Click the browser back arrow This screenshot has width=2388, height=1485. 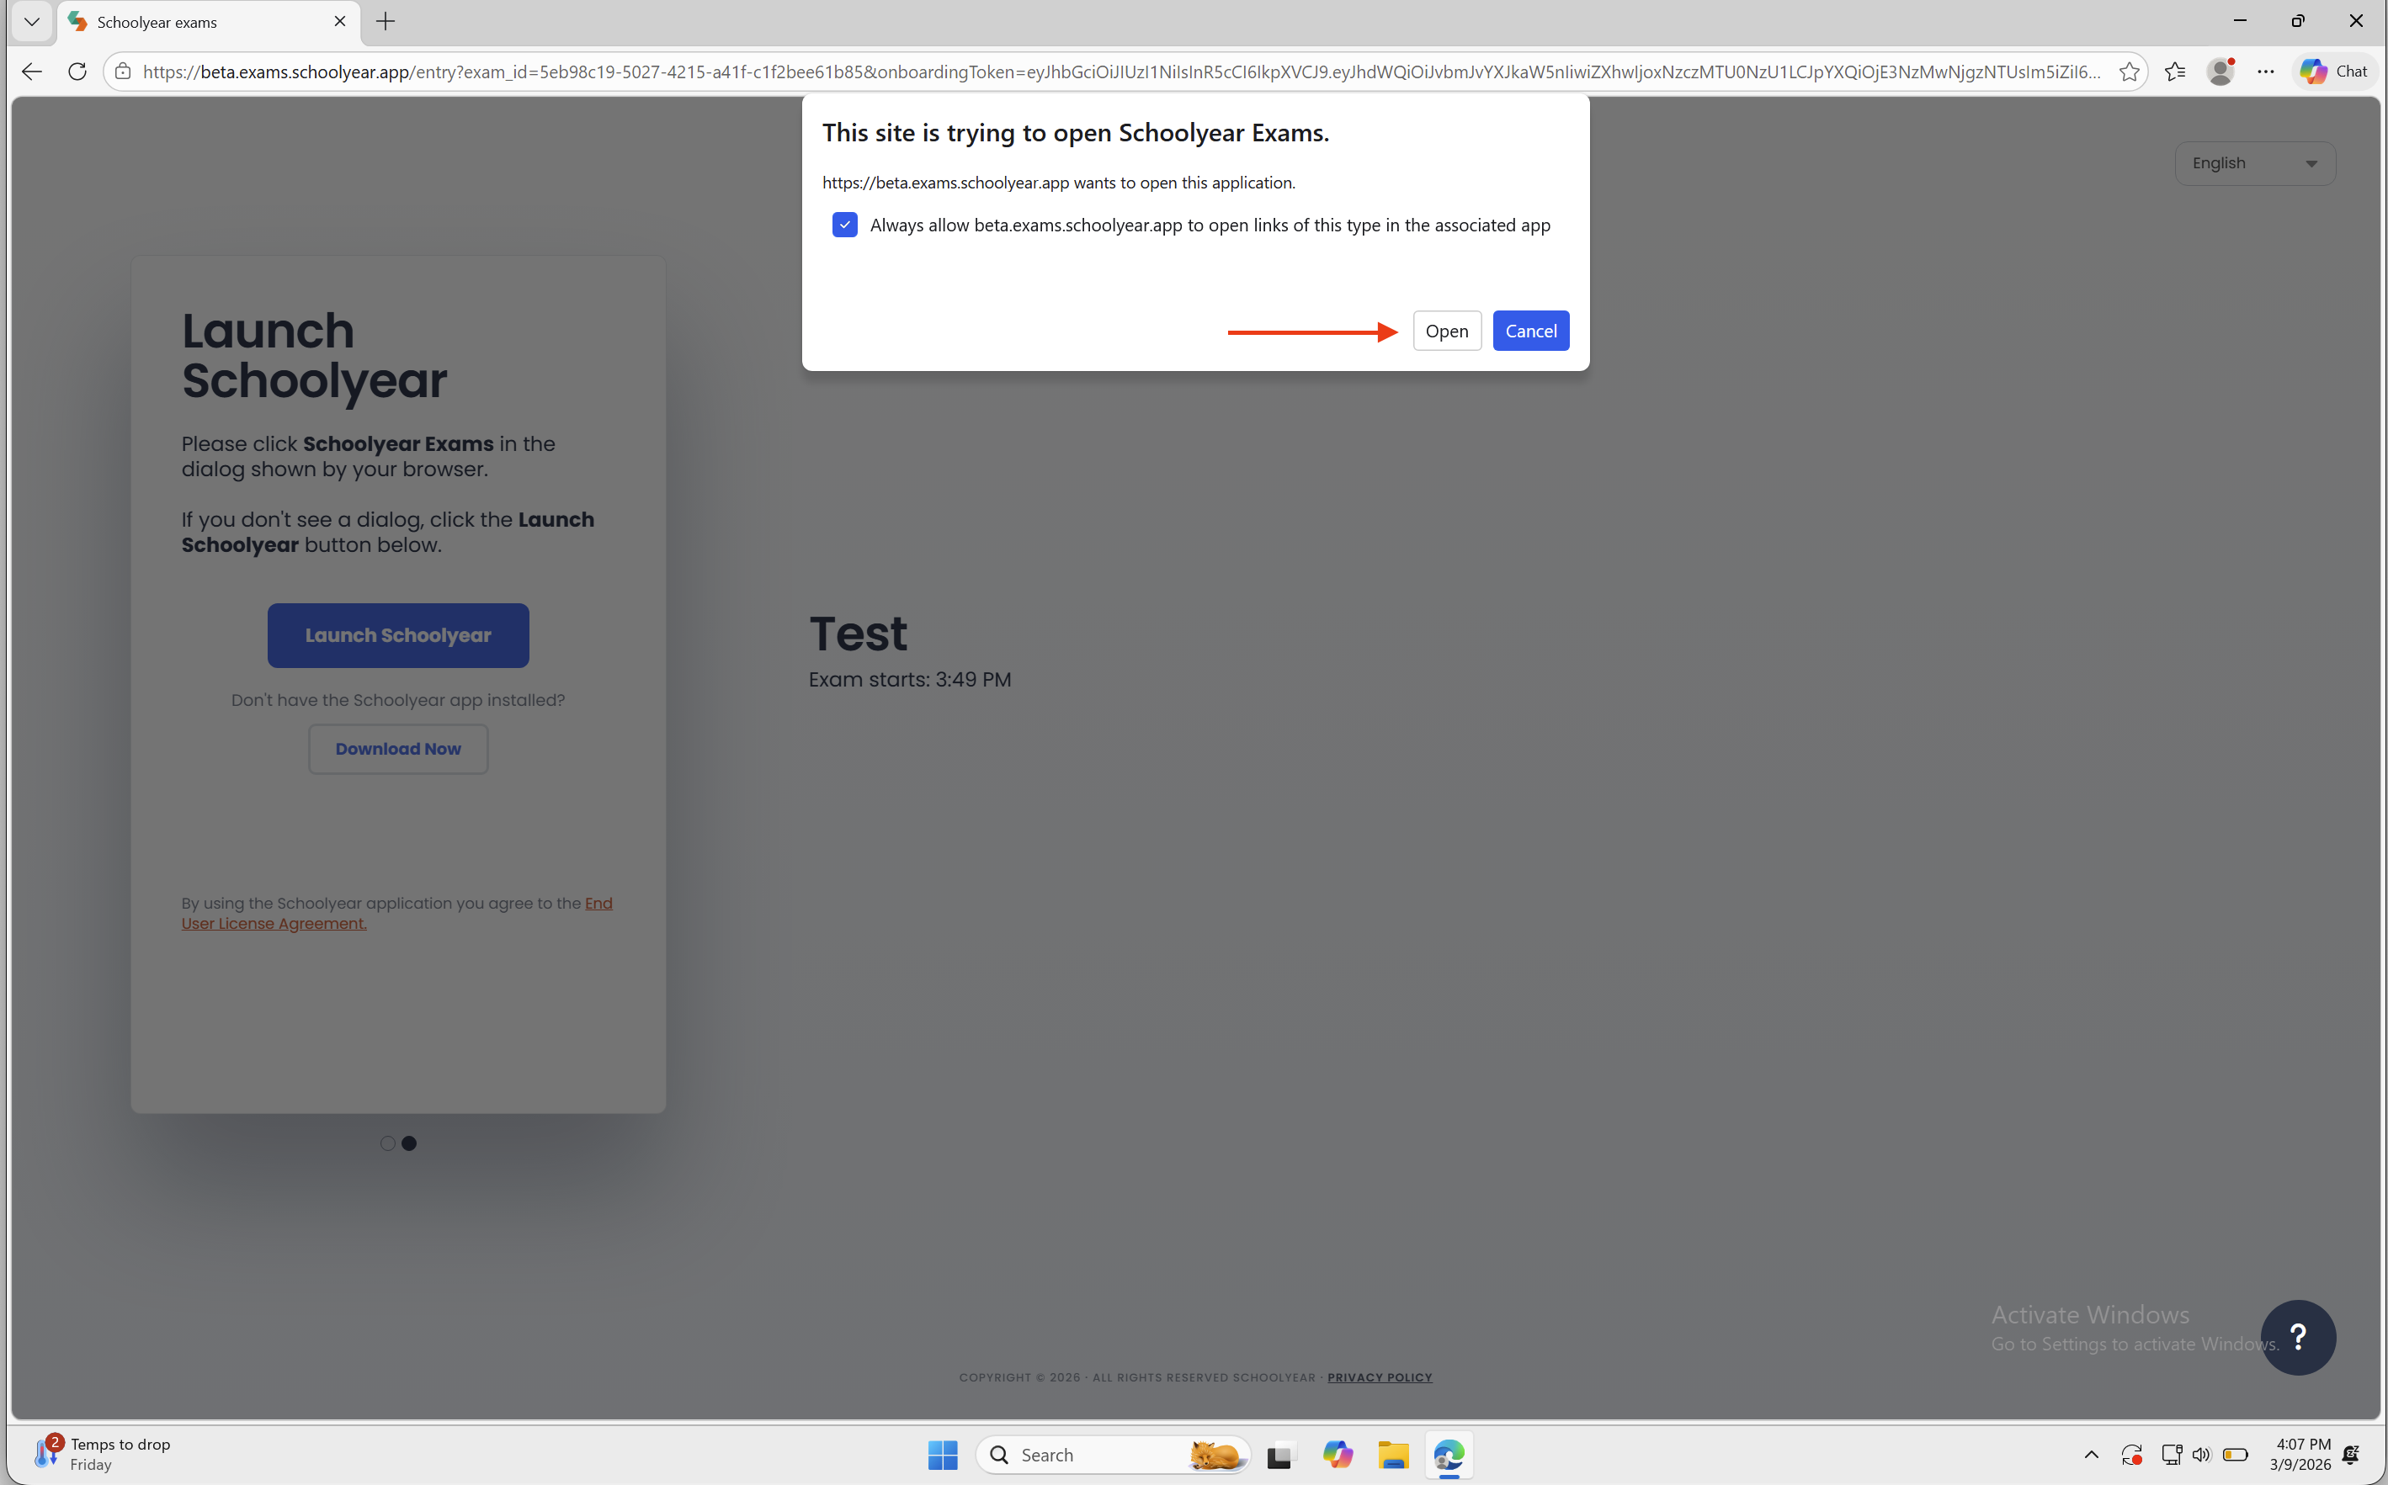click(x=31, y=72)
